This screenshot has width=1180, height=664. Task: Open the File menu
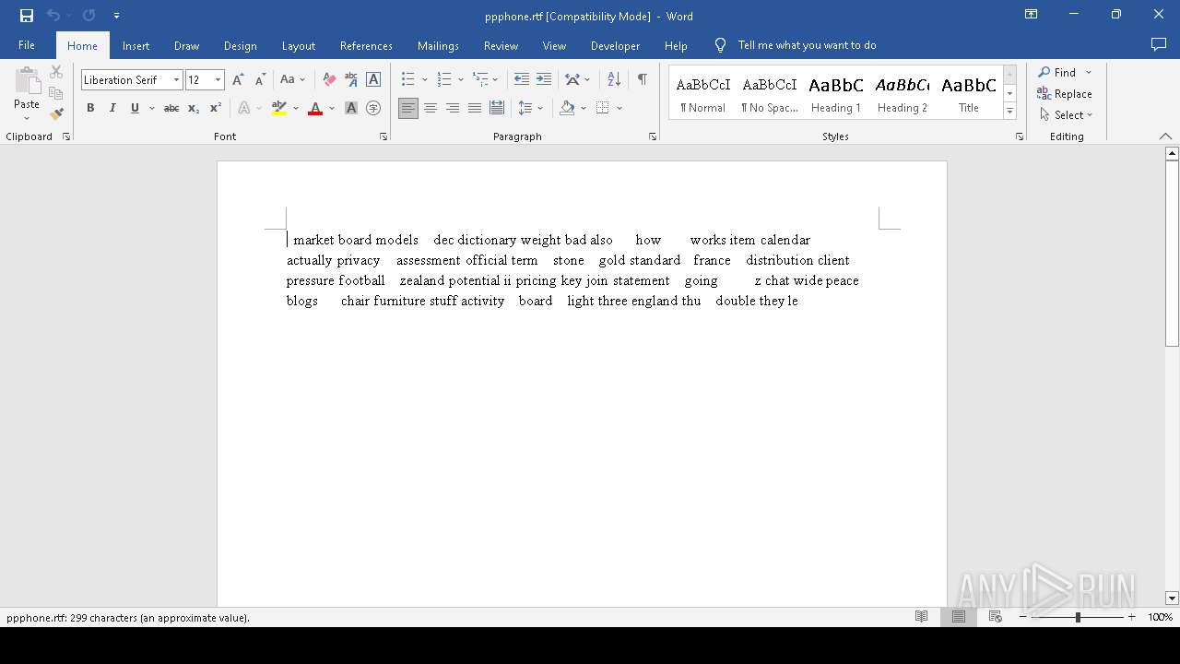[x=27, y=45]
